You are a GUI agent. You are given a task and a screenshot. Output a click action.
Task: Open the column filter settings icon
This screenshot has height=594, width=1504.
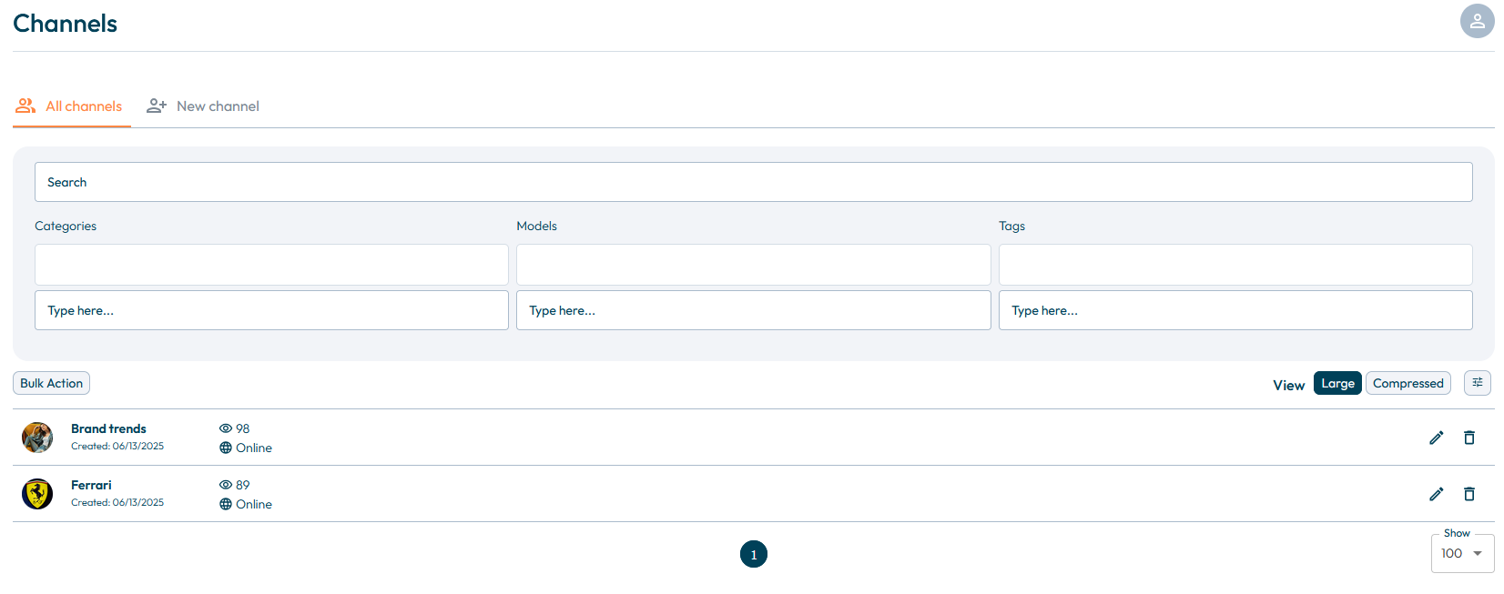click(x=1477, y=383)
